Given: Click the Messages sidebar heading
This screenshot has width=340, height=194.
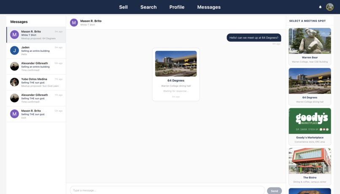Looking at the screenshot, I should point(19,22).
